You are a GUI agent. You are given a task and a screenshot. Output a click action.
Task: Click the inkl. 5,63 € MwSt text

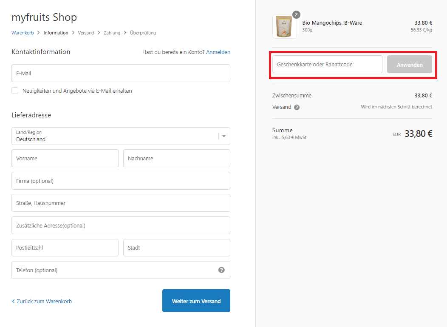click(289, 137)
